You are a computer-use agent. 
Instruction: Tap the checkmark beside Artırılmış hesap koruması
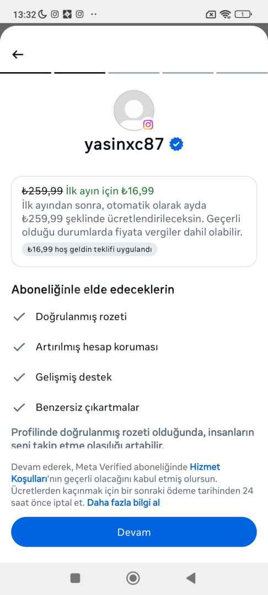point(19,347)
